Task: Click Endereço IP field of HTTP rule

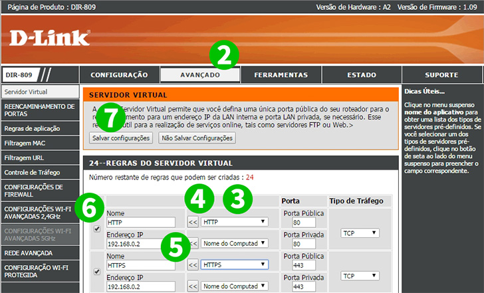Action: pyautogui.click(x=141, y=244)
